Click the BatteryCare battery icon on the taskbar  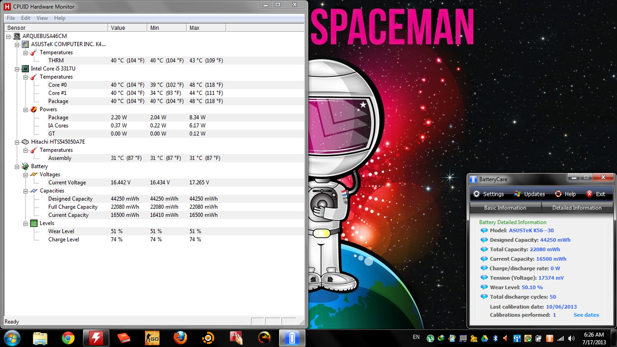click(292, 338)
